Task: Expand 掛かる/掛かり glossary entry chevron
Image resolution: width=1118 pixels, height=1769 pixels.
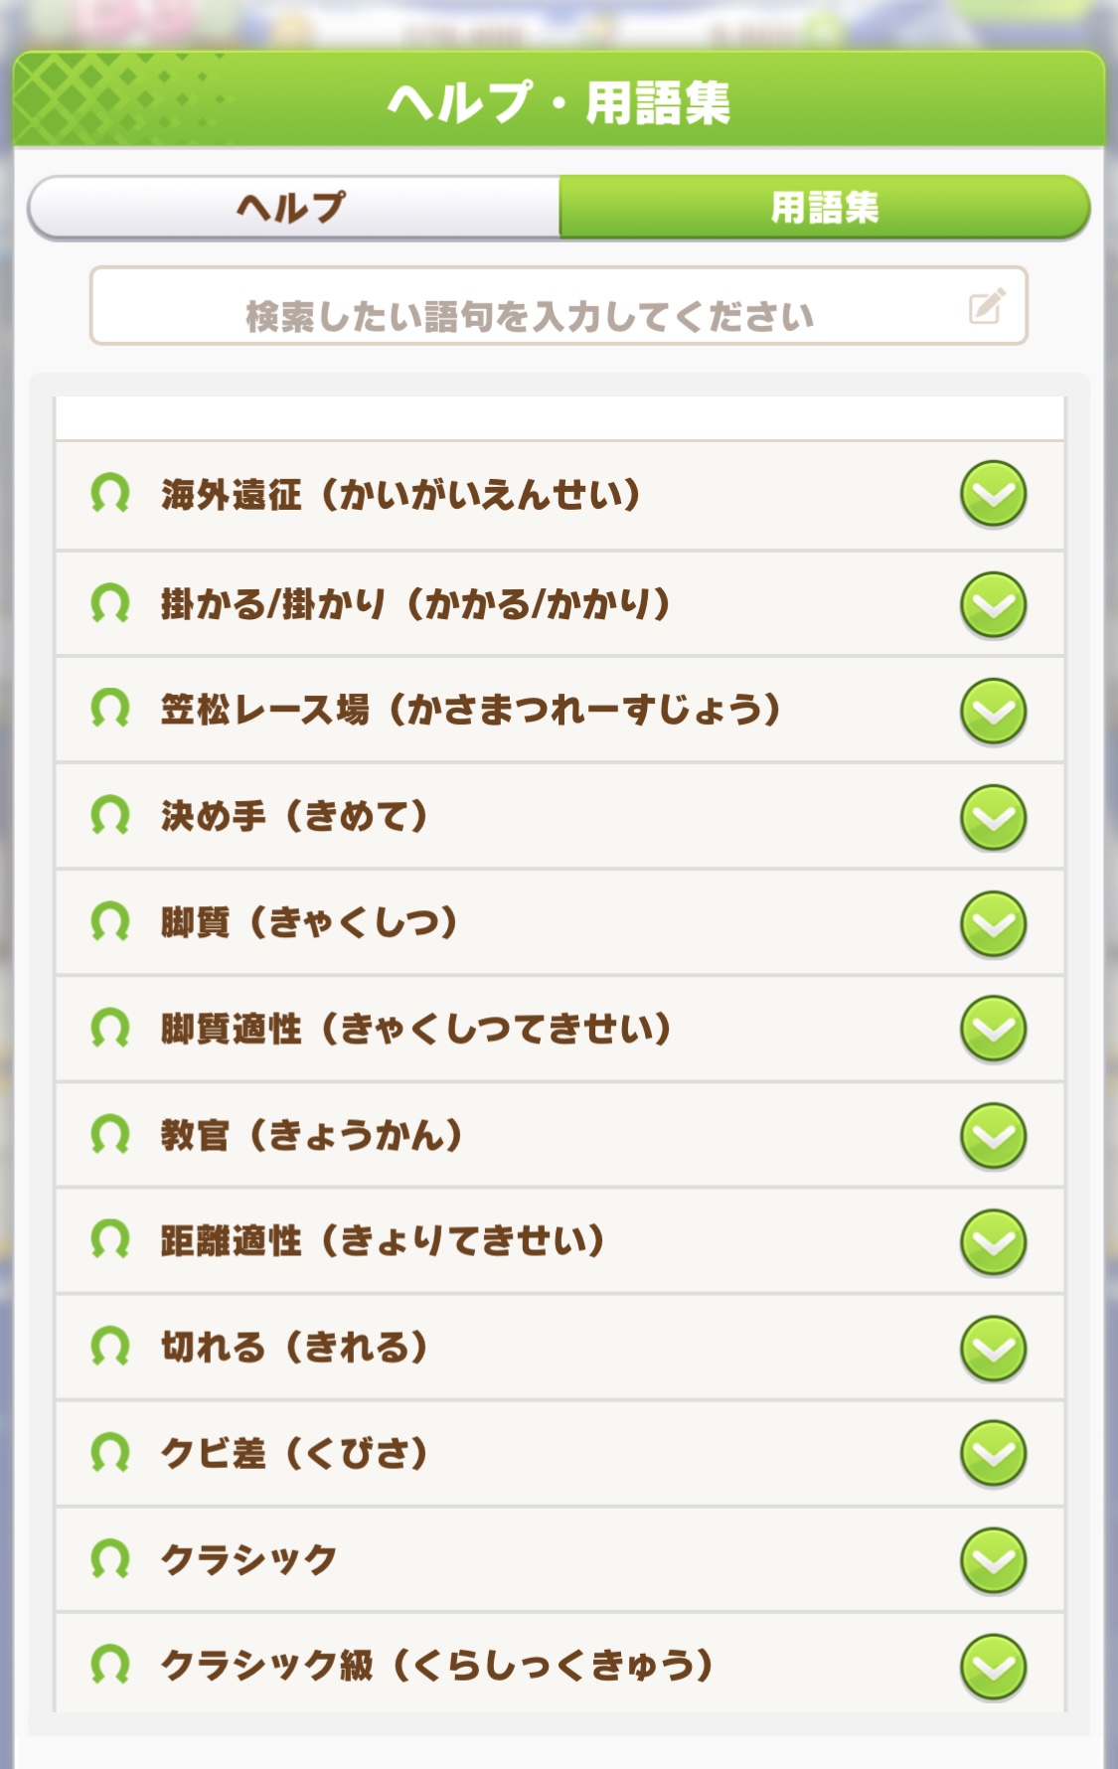Action: click(993, 604)
